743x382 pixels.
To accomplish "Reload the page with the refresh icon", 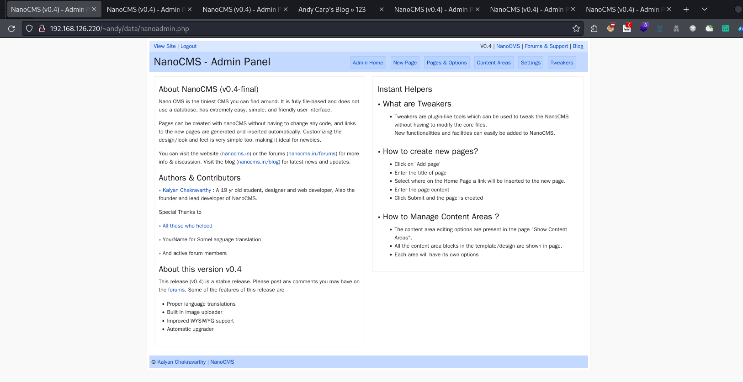I will [11, 28].
